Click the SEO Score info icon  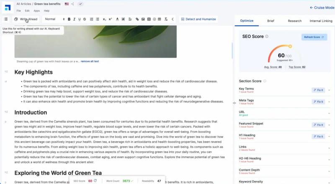coord(267,36)
